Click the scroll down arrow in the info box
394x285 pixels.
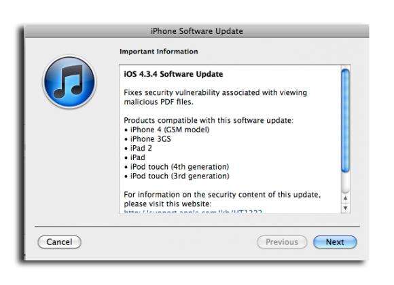coord(346,208)
